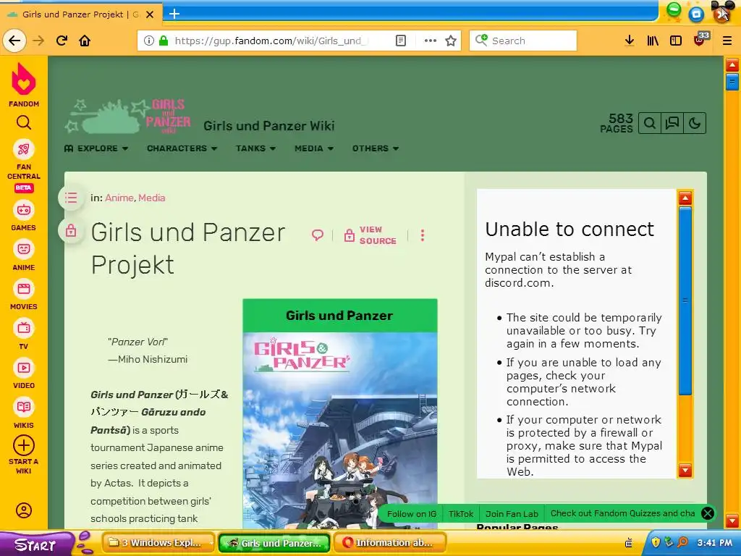Expand the Media menu
The height and width of the screenshot is (556, 741).
point(314,148)
